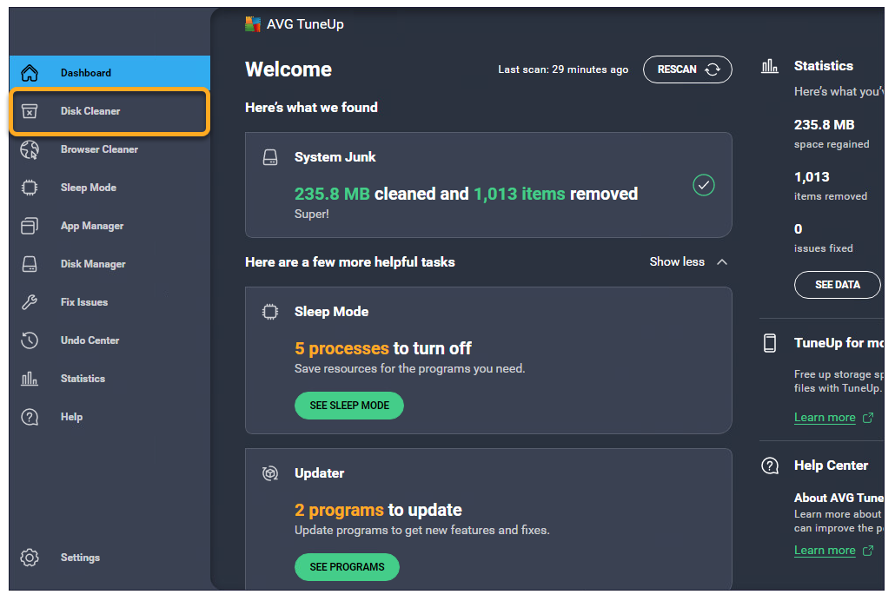Follow Learn more link under TuneUp for mobile
Image resolution: width=895 pixels, height=601 pixels.
(x=825, y=418)
